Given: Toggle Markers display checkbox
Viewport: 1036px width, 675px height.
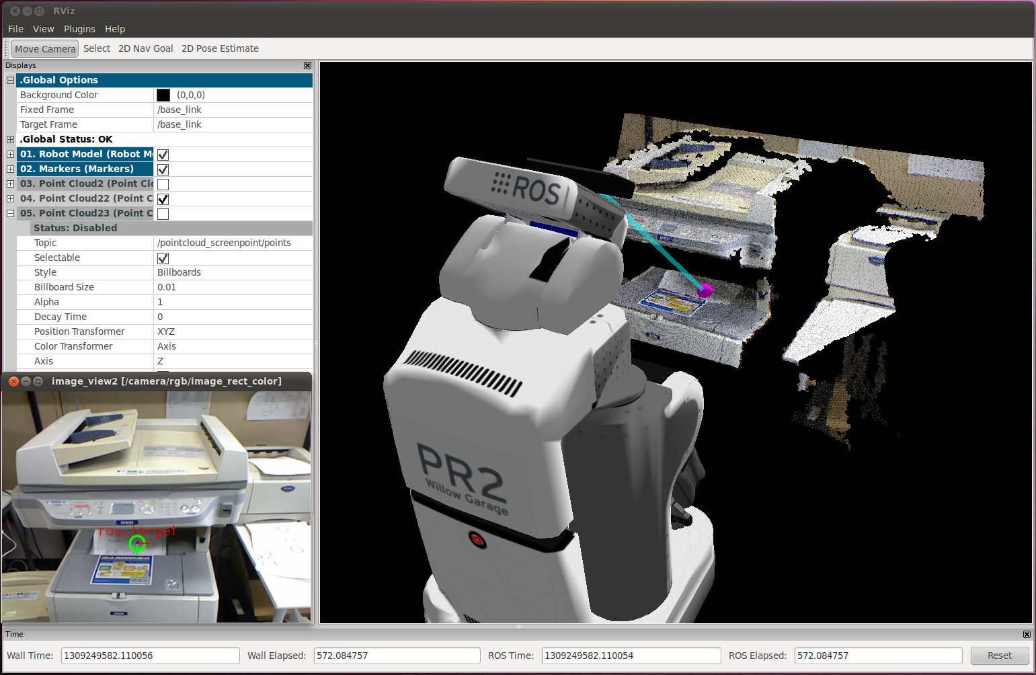Looking at the screenshot, I should pyautogui.click(x=163, y=169).
